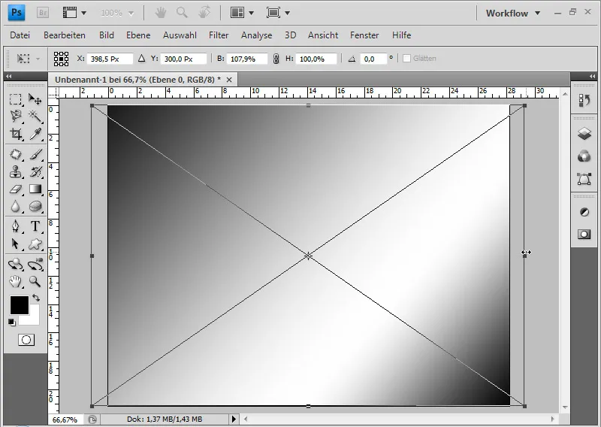Screen dimensions: 601x427
Task: Open the Workflow workspace dropdown
Action: click(513, 13)
